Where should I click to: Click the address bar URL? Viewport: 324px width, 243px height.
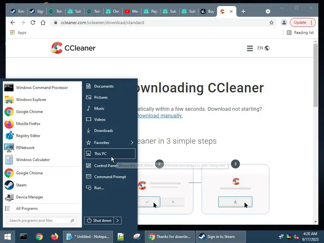(102, 22)
